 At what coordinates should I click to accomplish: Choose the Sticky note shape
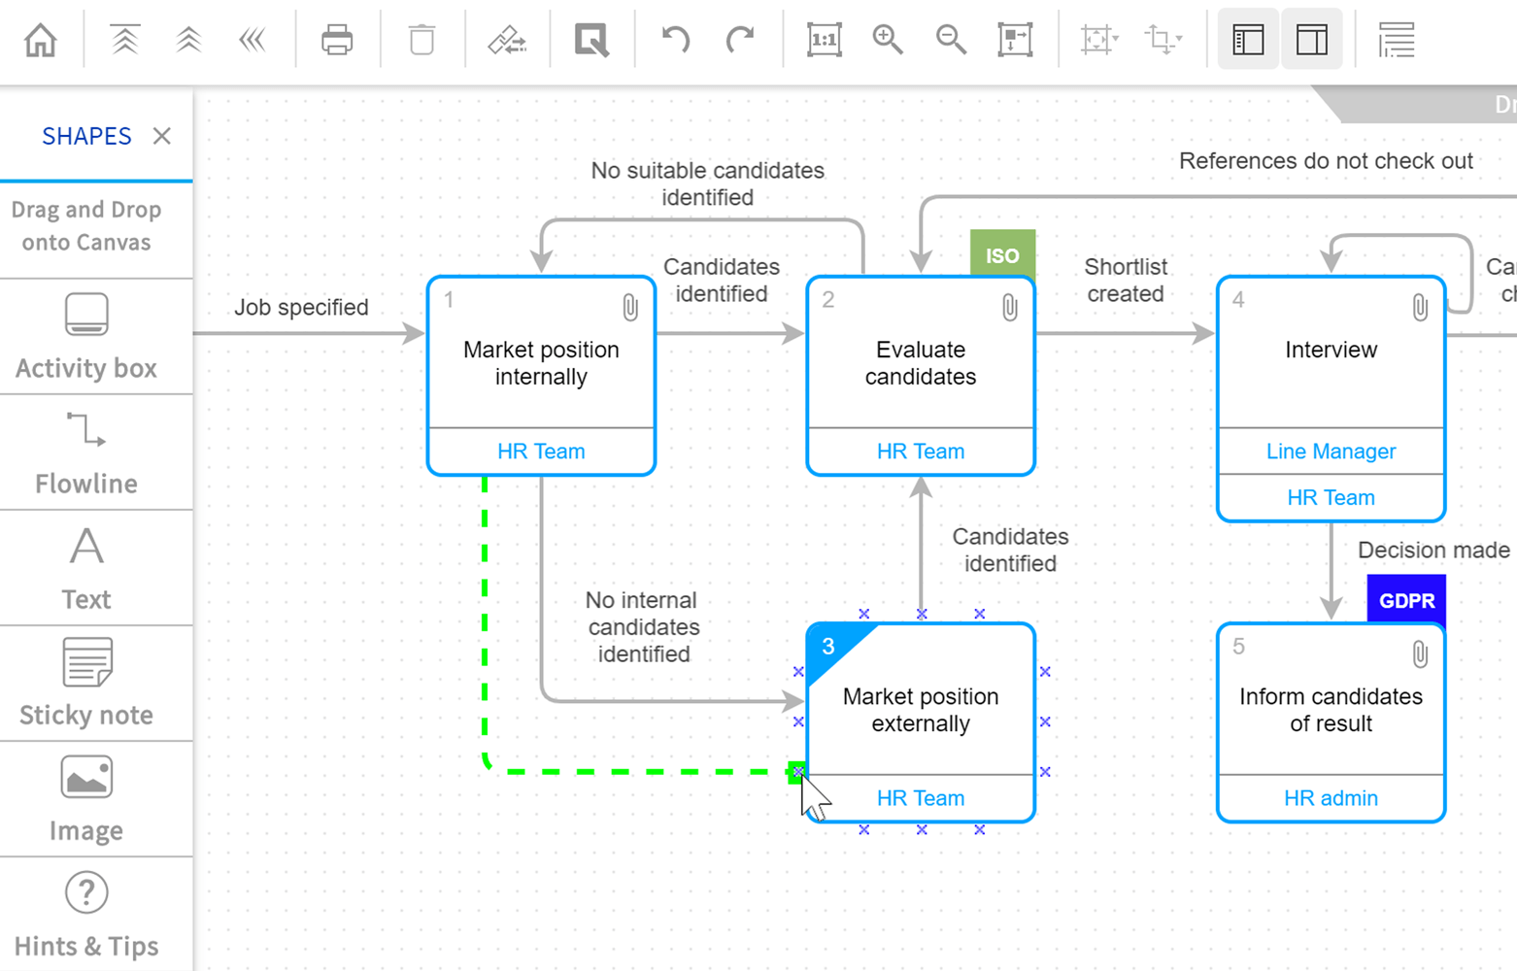click(86, 684)
